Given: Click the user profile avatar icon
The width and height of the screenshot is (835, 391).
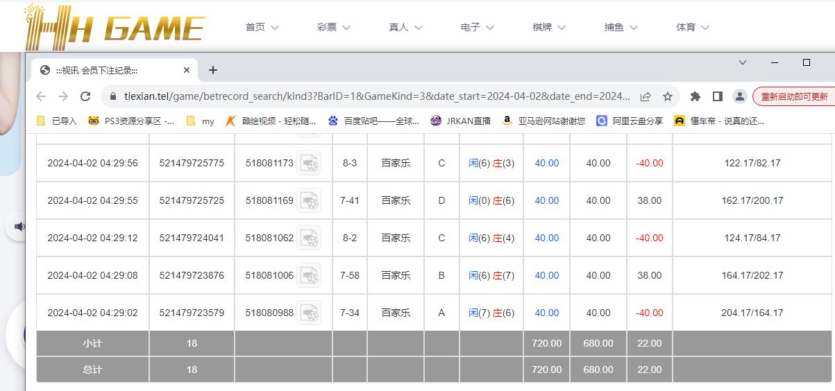Looking at the screenshot, I should coord(740,96).
